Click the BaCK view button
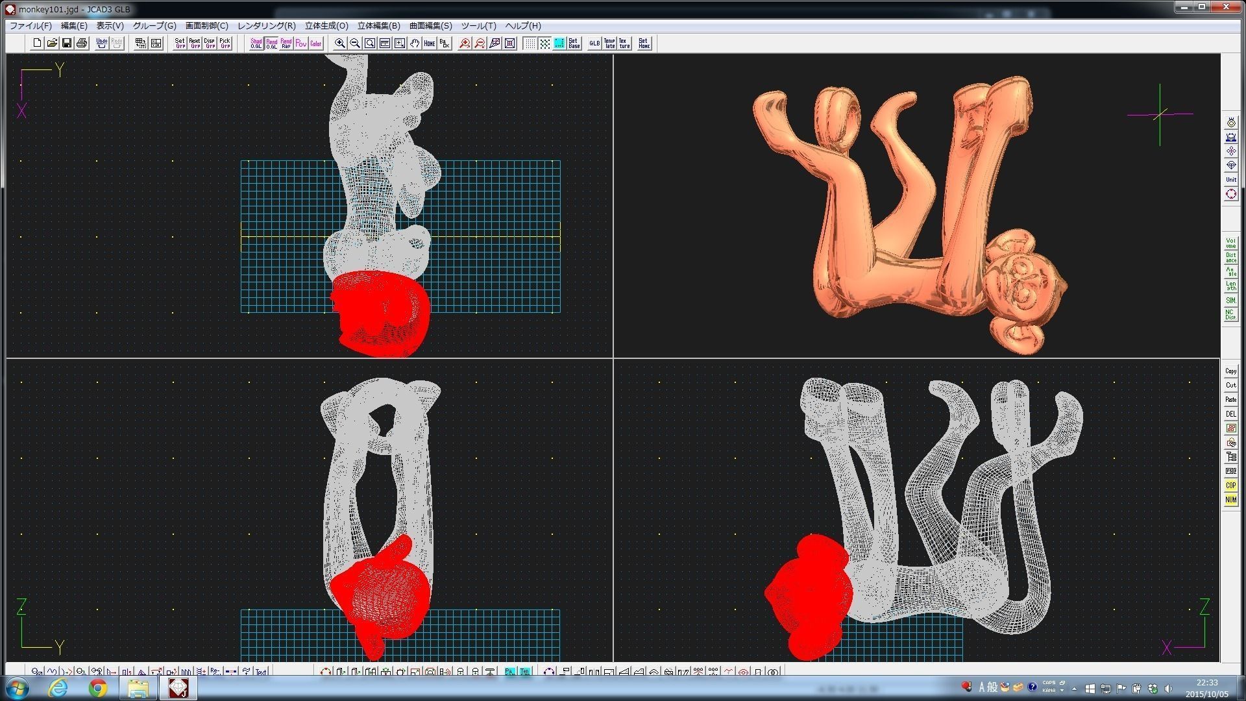The height and width of the screenshot is (701, 1246). click(x=445, y=43)
